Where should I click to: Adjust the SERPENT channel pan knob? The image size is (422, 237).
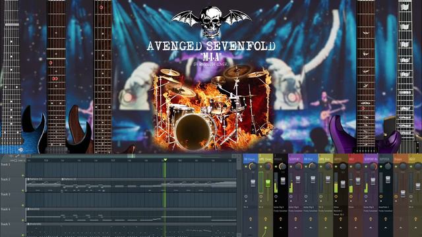pyautogui.click(x=299, y=167)
